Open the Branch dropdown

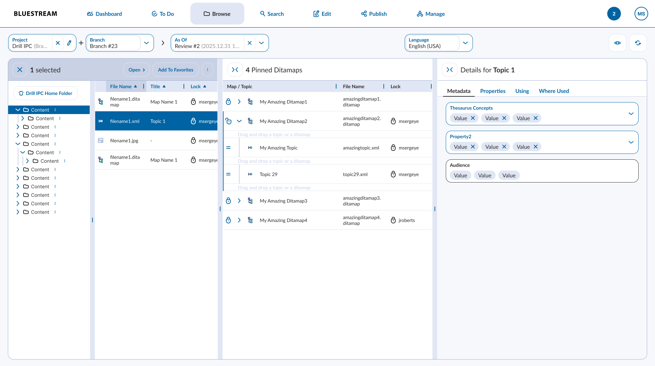click(147, 43)
